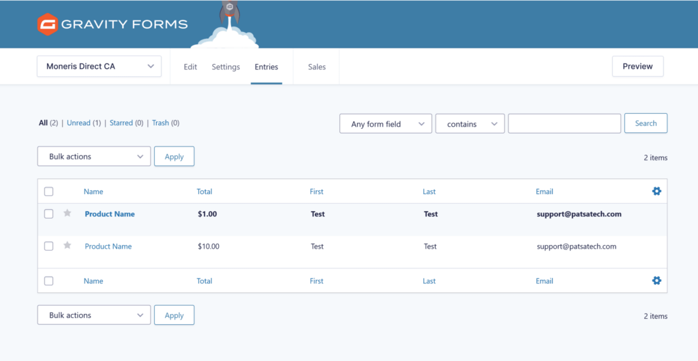Show All entries filter
698x361 pixels.
coord(43,123)
